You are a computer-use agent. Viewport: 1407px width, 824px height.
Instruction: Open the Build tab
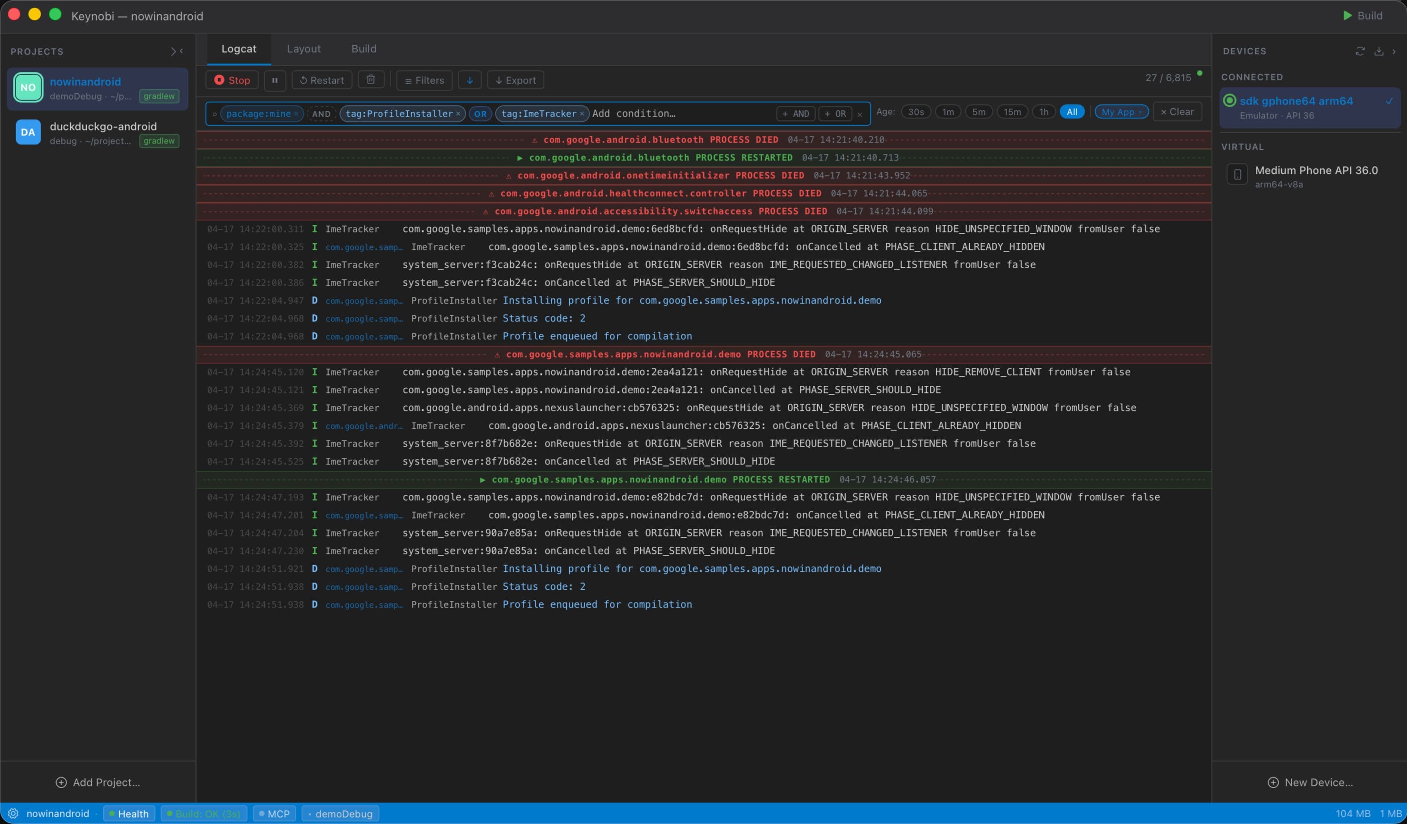coord(363,49)
